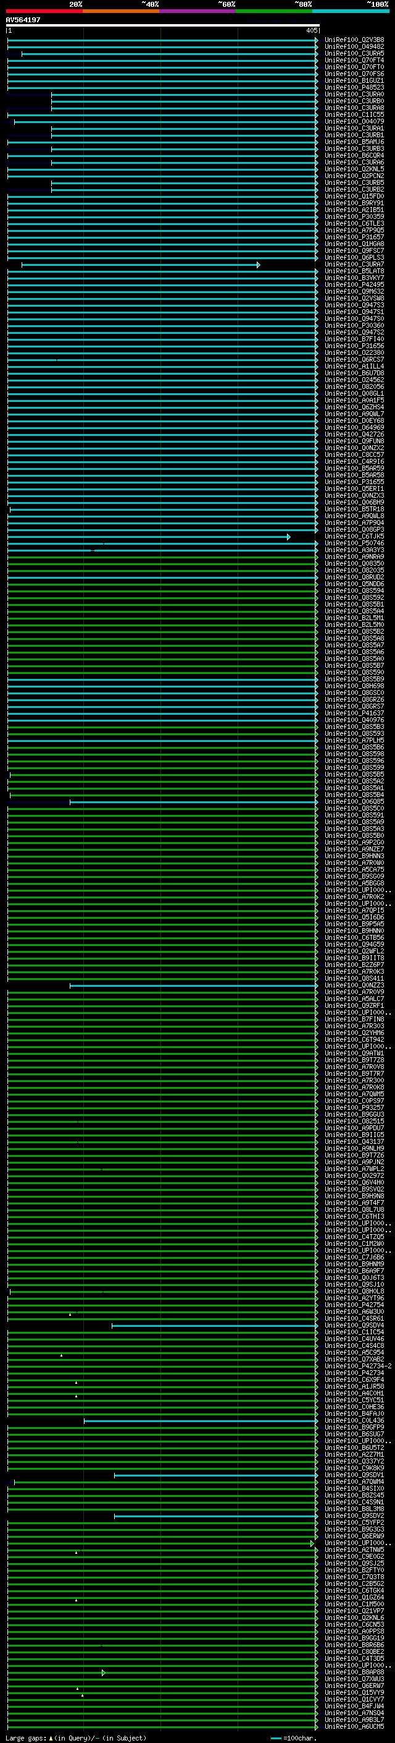The image size is (395, 1743).
Task: Open hit UniRef100_P30359
Action: pos(354,216)
